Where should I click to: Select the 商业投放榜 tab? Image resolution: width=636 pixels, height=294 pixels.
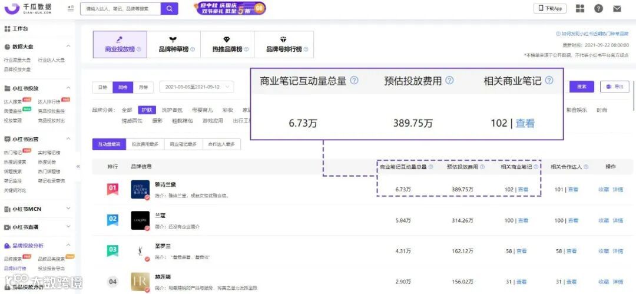(x=120, y=45)
